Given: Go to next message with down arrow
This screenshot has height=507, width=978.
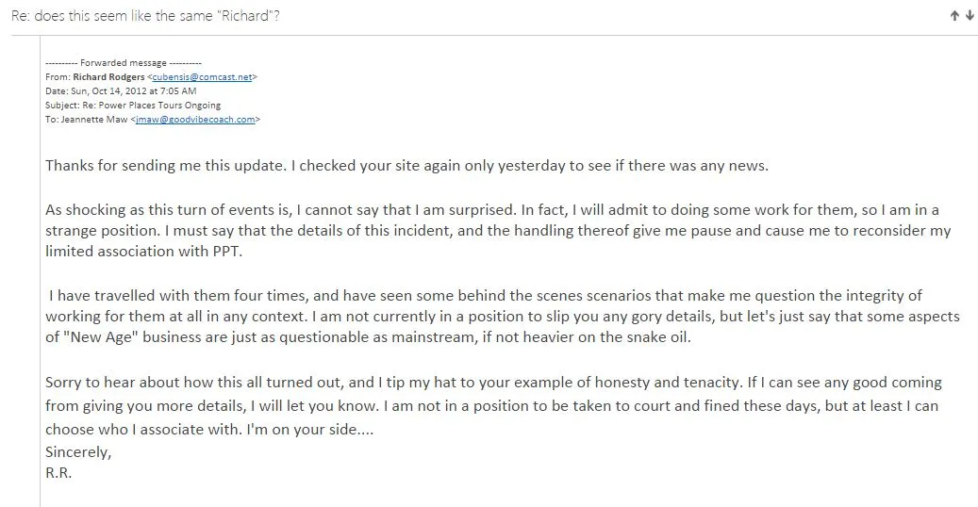Looking at the screenshot, I should click(970, 16).
